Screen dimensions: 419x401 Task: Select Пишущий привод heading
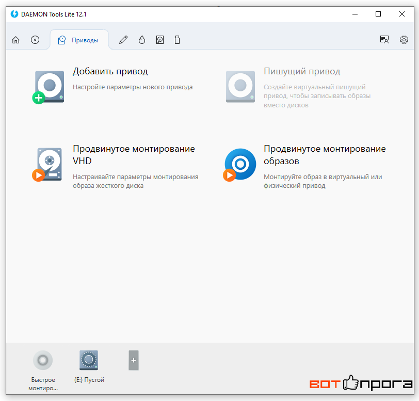[302, 71]
